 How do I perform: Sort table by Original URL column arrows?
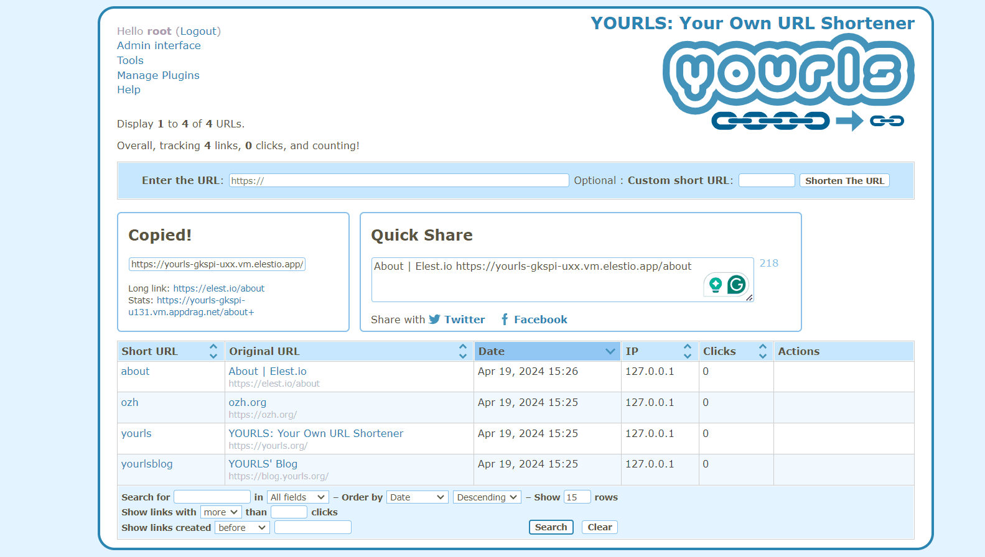(x=462, y=351)
